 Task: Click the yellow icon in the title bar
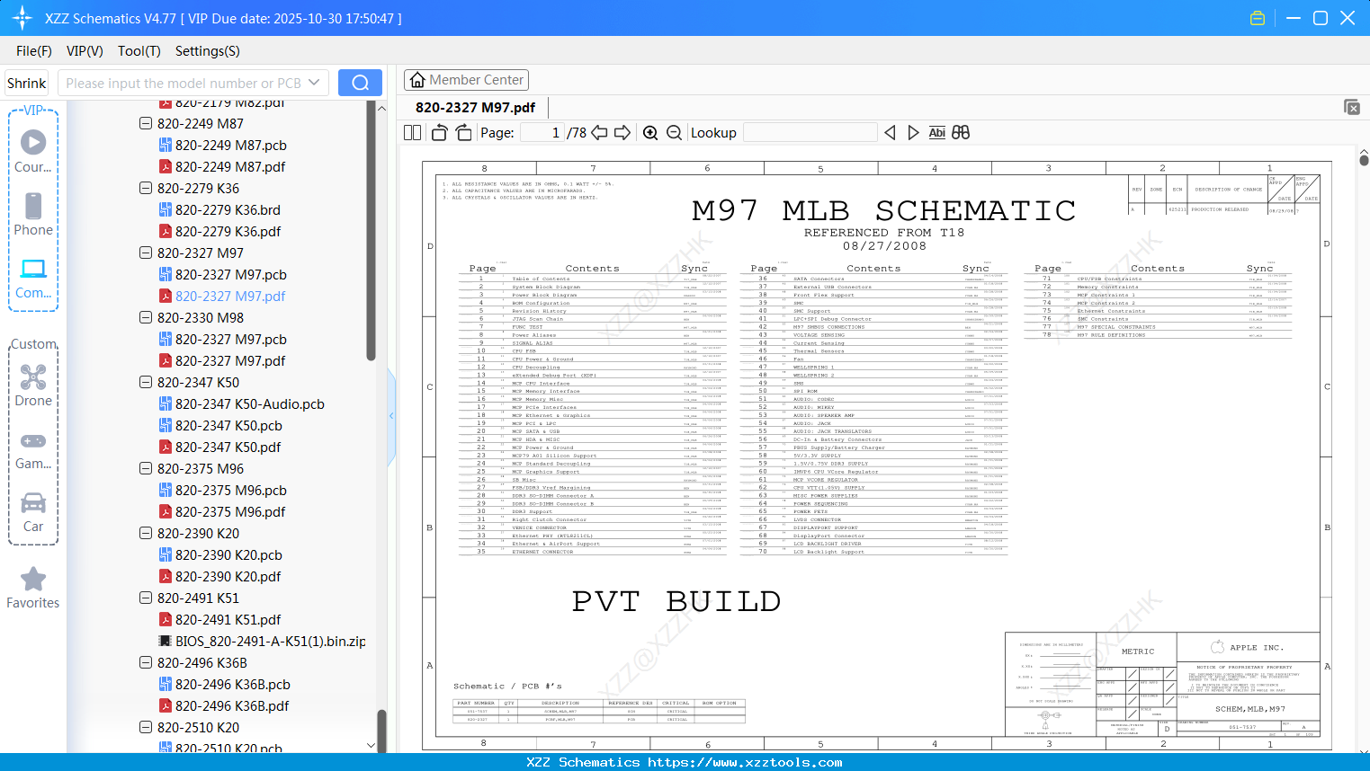coord(1258,18)
